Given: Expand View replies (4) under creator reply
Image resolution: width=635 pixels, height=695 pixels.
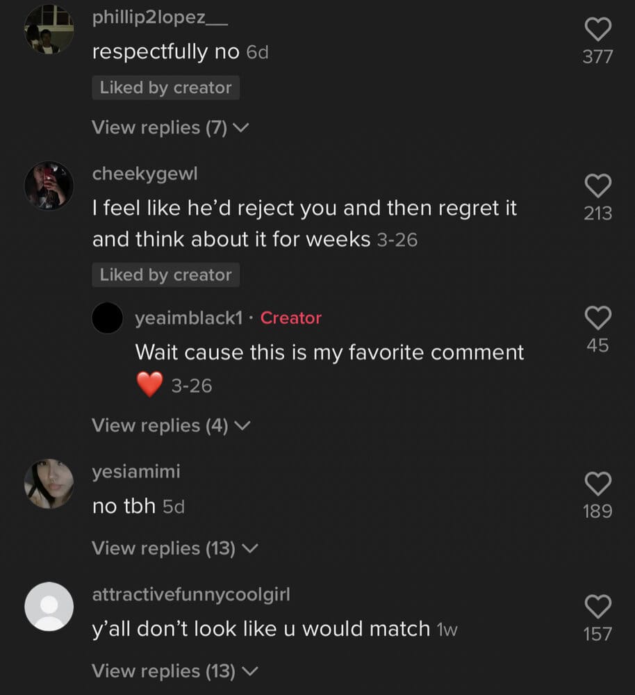Looking at the screenshot, I should click(x=170, y=425).
